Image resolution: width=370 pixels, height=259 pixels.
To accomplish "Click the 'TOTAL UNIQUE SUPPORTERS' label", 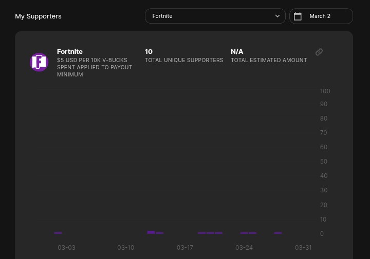I will click(184, 61).
